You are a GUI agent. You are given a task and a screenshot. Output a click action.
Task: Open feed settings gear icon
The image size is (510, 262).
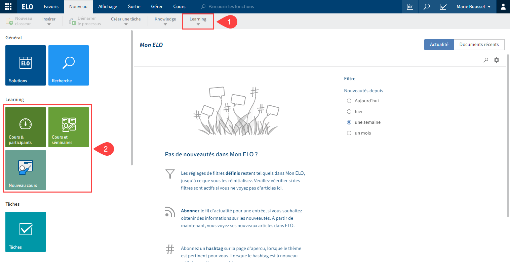[497, 60]
